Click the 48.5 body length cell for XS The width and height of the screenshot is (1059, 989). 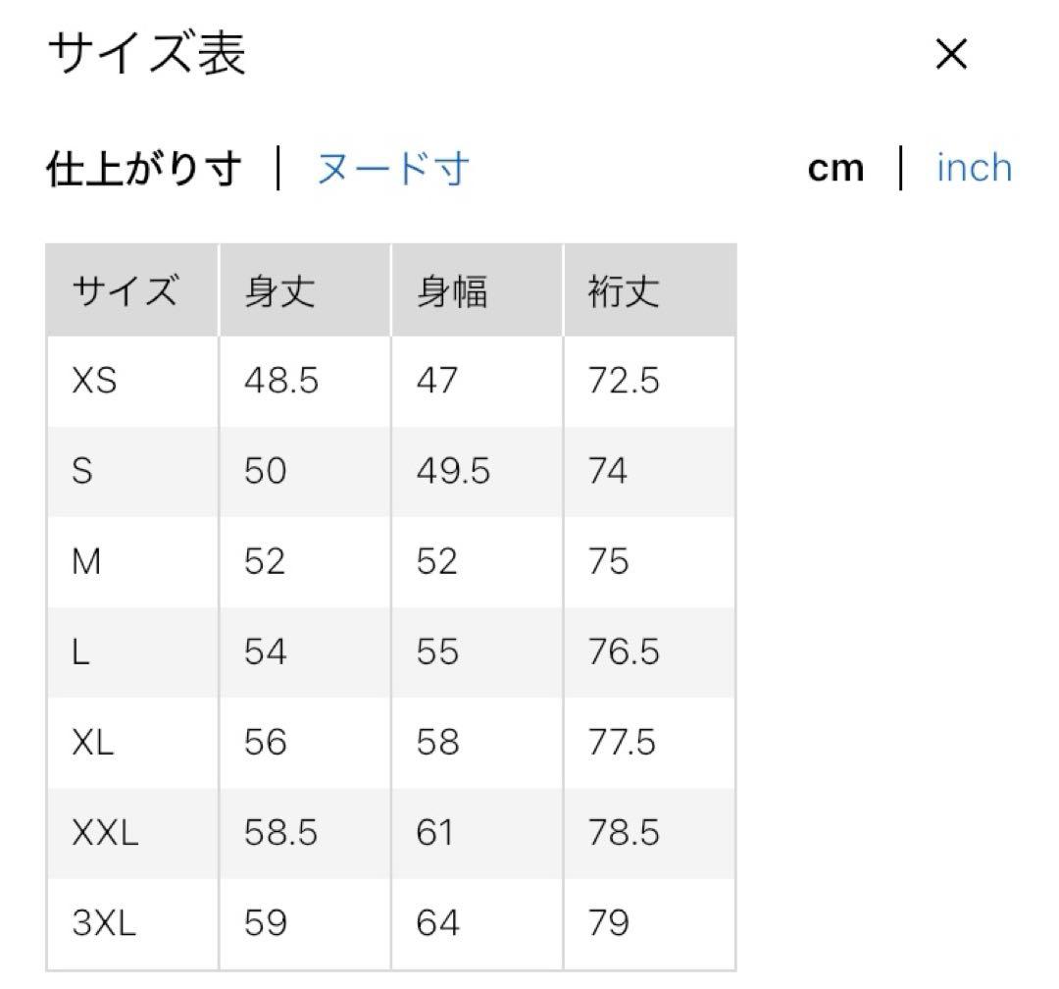coord(281,381)
